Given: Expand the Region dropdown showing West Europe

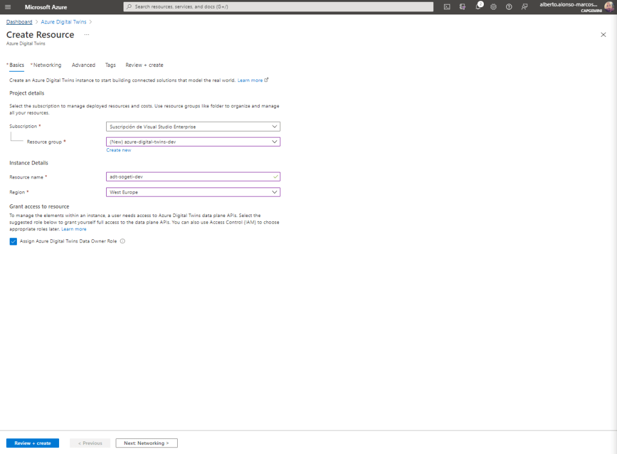Looking at the screenshot, I should pos(193,192).
